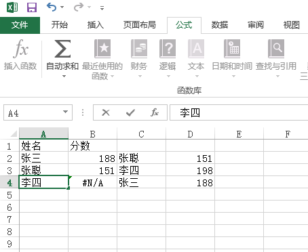This screenshot has width=308, height=252.
Task: Click cell B4 showing #N/A error
Action: (x=92, y=182)
